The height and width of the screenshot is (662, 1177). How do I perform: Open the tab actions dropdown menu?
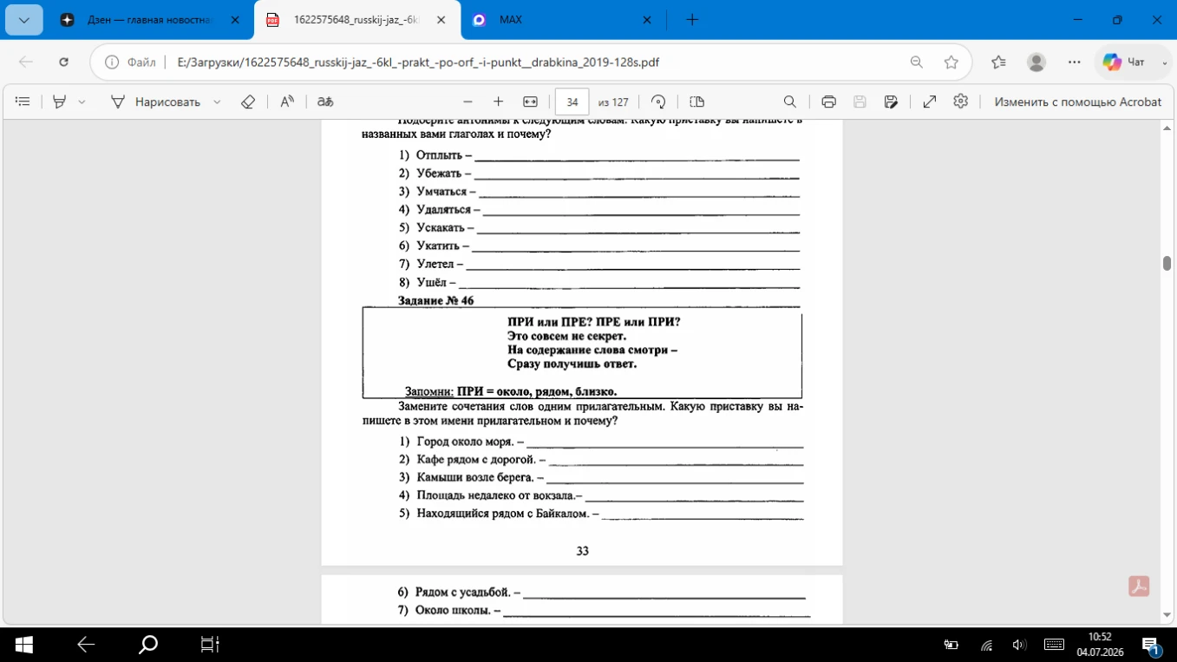(x=23, y=20)
